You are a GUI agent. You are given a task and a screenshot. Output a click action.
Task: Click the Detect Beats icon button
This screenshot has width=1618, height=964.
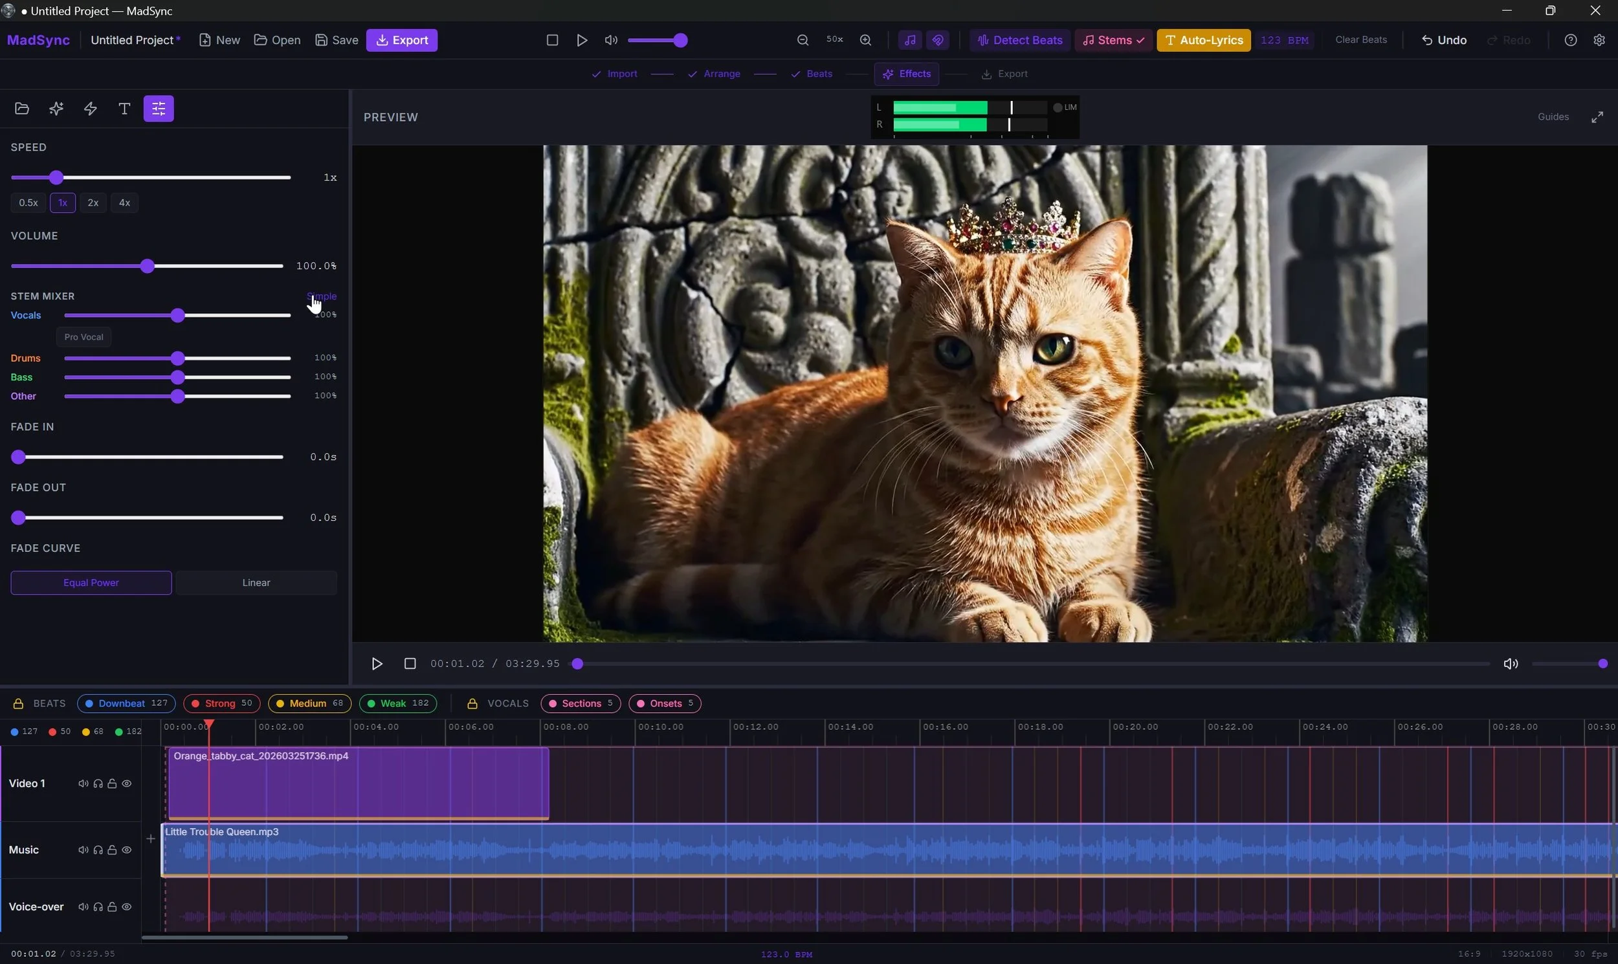coord(983,39)
